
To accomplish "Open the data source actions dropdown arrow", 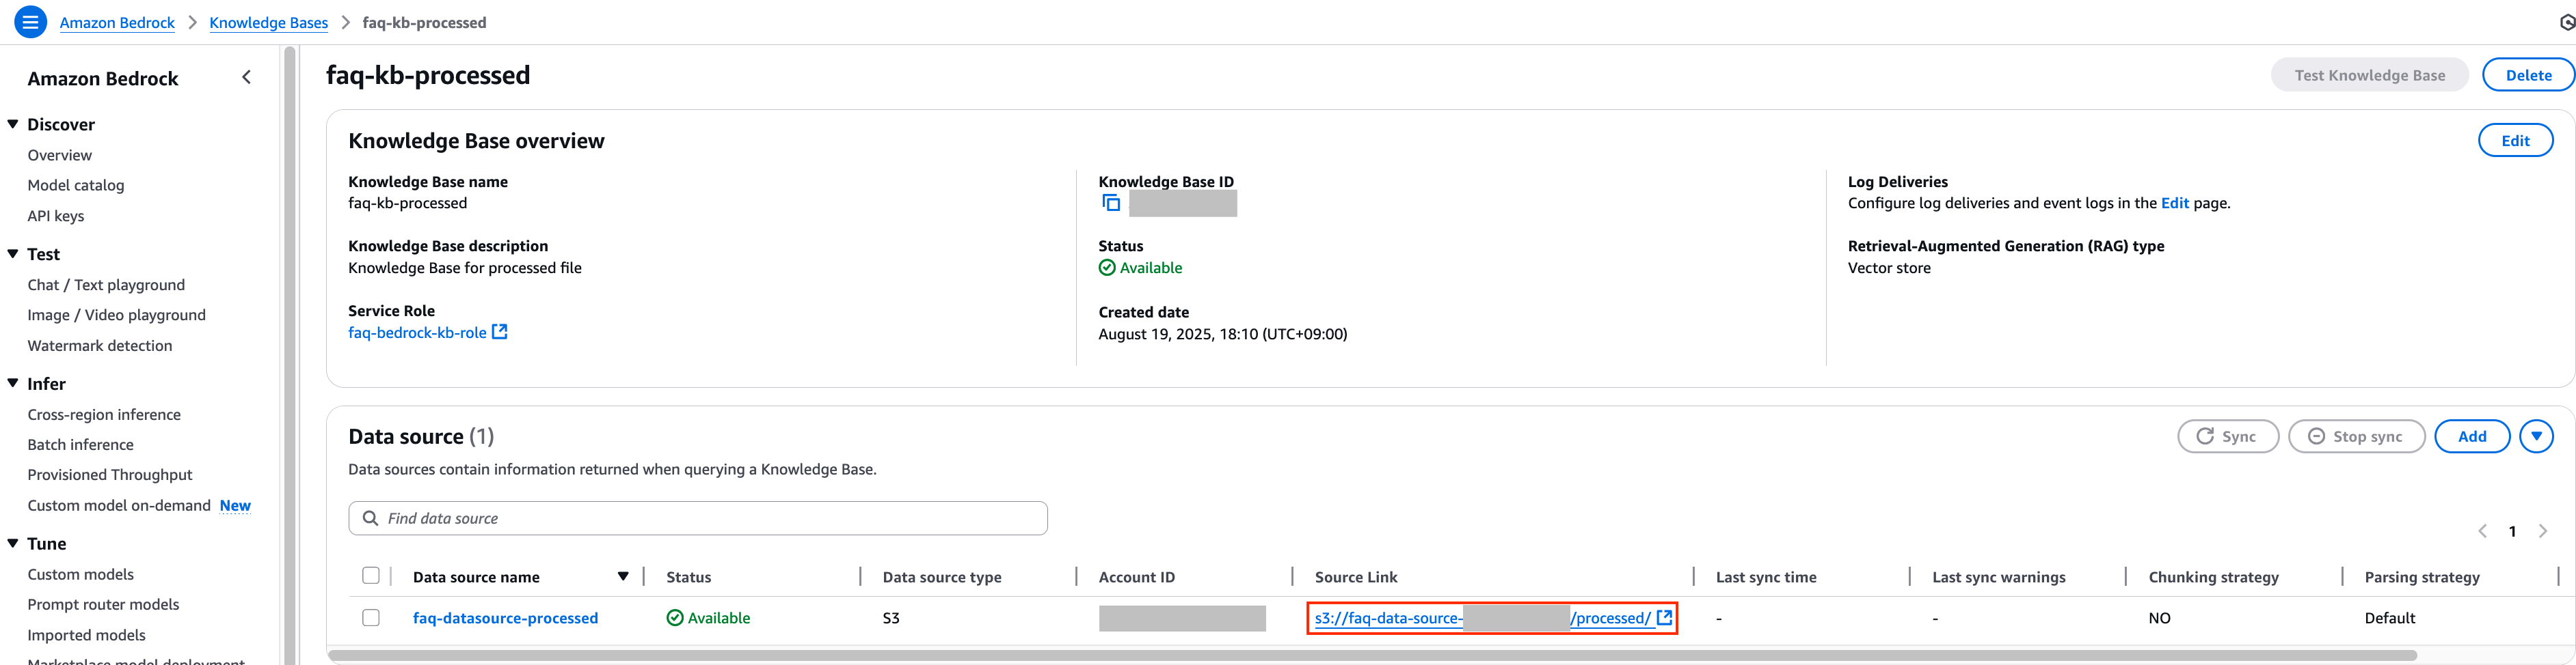I will tap(2536, 436).
